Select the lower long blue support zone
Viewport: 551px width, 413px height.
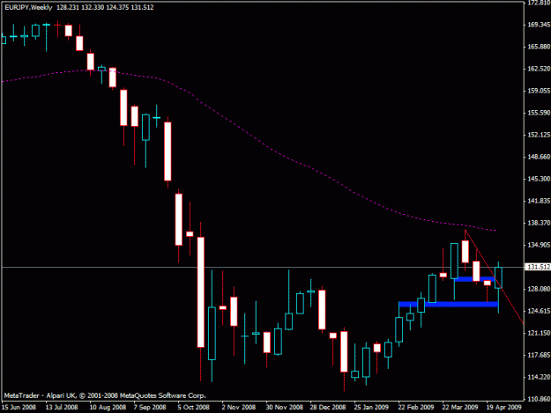click(448, 304)
